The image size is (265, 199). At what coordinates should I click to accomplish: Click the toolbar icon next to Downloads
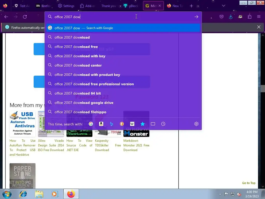pos(240,17)
